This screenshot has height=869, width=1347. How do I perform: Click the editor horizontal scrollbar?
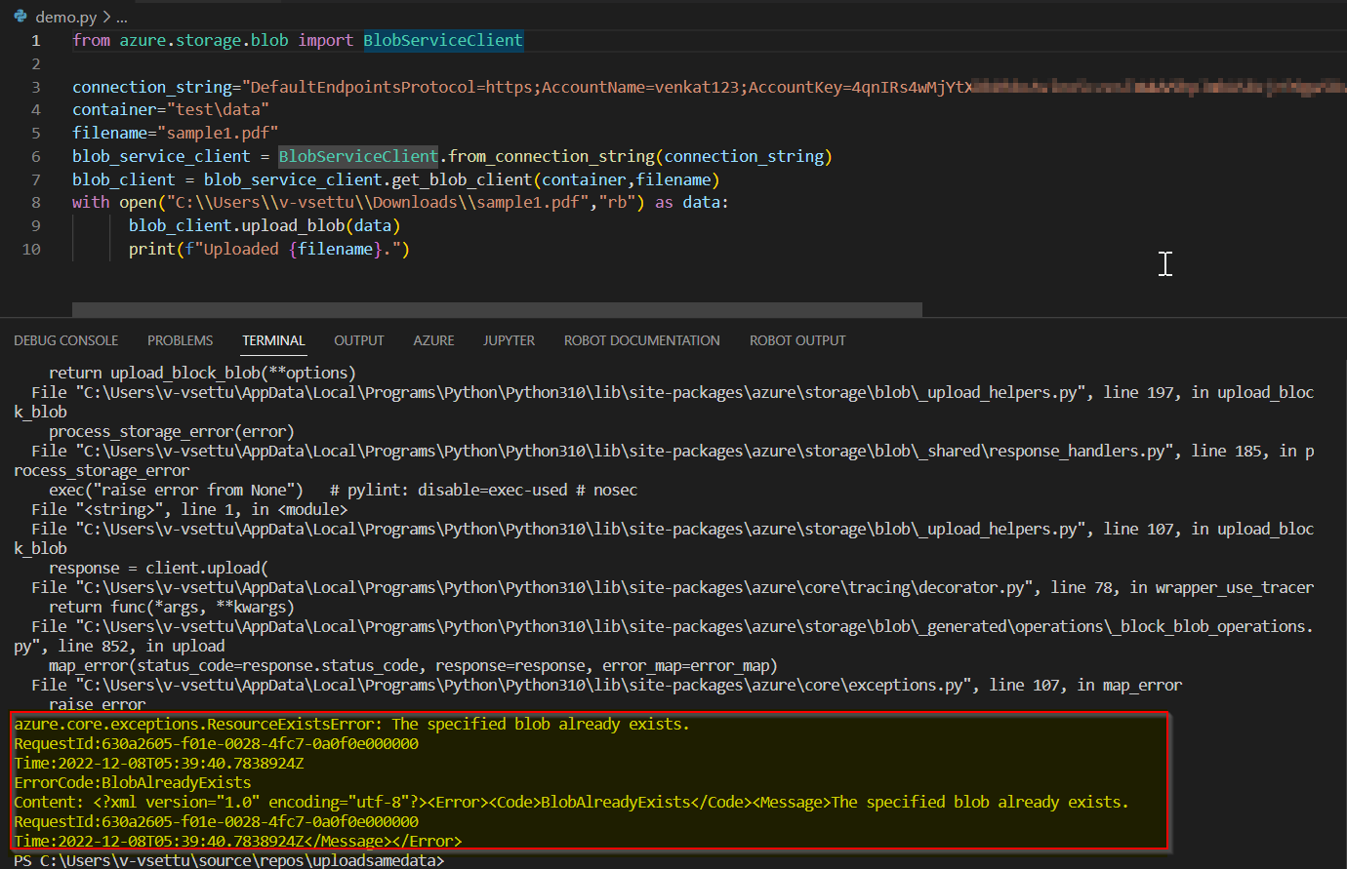point(497,309)
